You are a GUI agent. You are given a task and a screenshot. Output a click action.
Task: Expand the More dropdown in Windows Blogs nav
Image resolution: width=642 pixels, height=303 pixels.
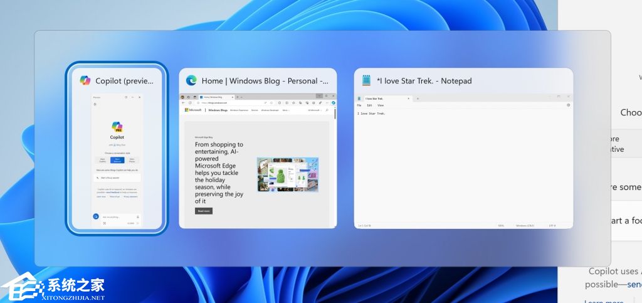click(285, 110)
